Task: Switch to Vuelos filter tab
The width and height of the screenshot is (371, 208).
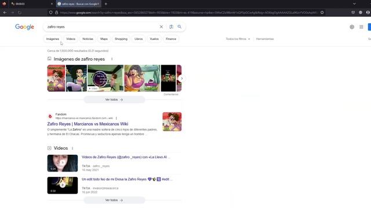Action: pos(154,39)
